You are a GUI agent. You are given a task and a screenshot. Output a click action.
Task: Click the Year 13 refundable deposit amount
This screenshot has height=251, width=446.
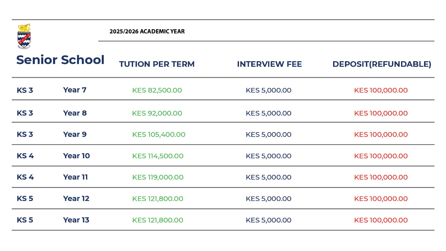click(x=381, y=220)
